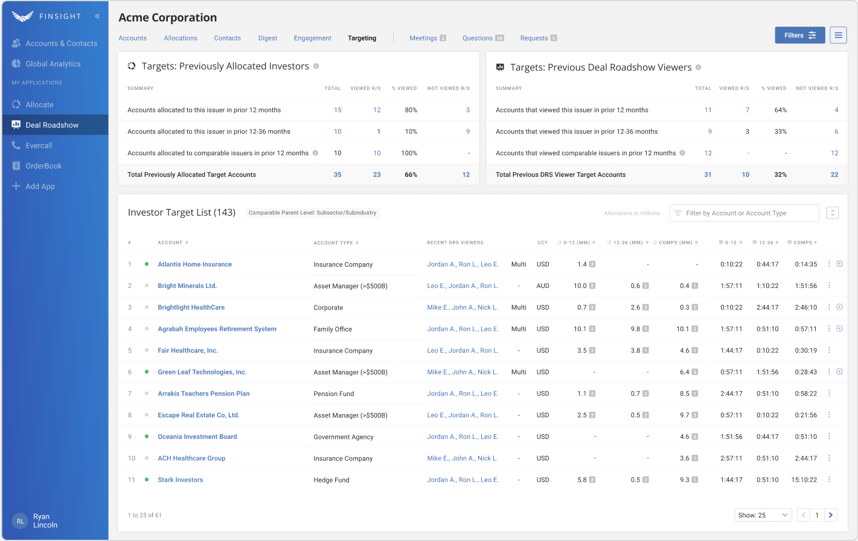858x541 pixels.
Task: Click total 35 Previously Allocated Target Accounts
Action: tap(338, 174)
